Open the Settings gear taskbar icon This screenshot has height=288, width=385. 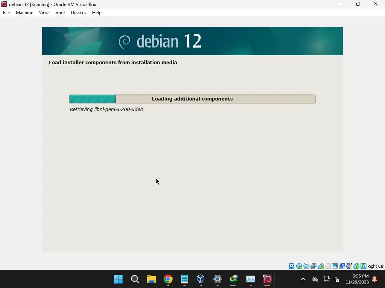click(x=217, y=279)
